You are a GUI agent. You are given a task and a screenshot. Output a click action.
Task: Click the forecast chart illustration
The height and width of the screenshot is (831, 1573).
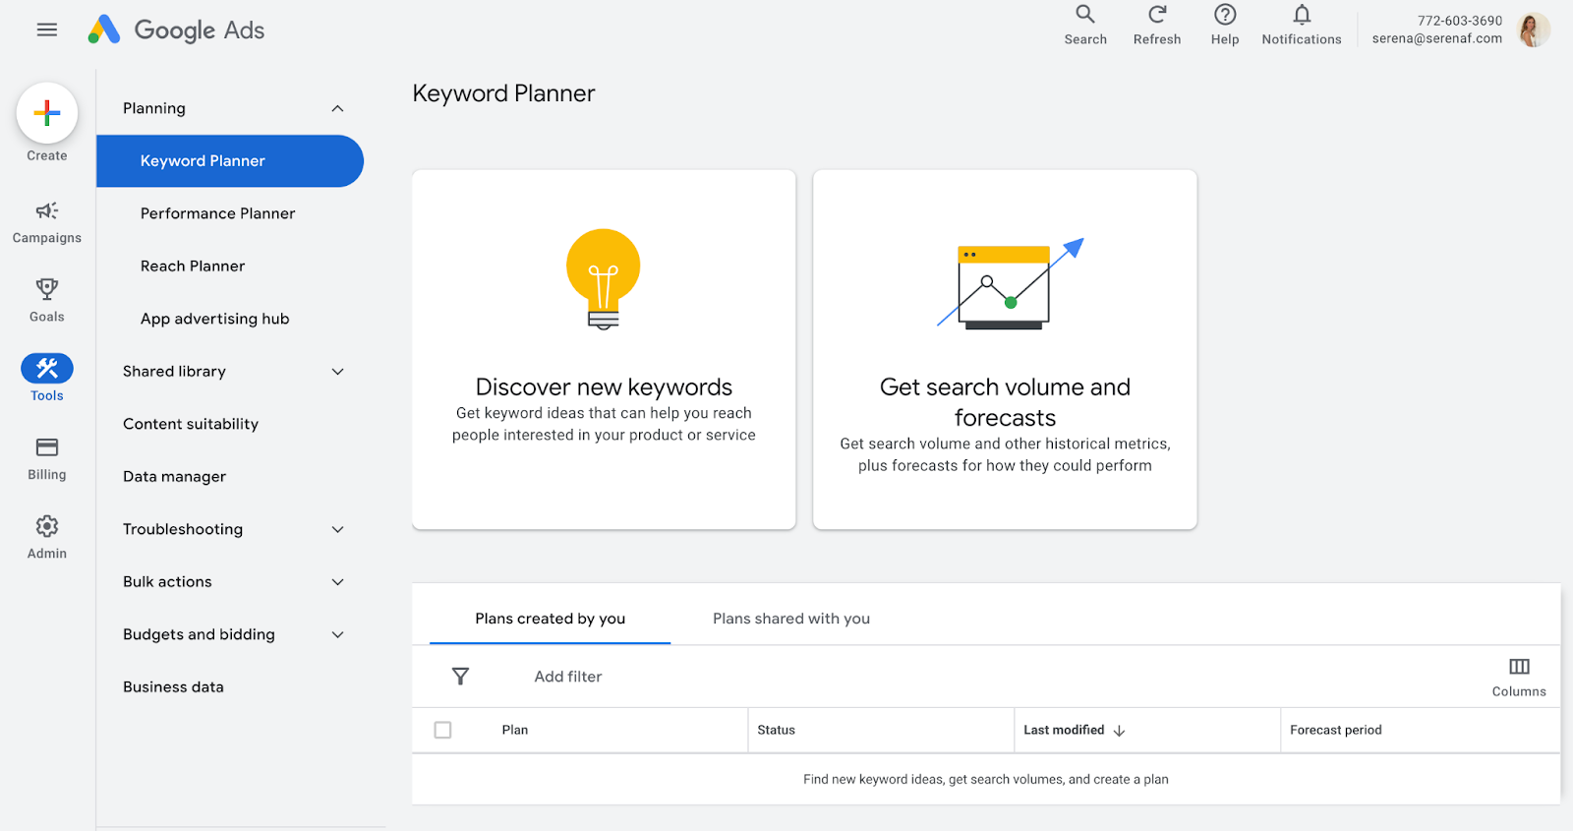1010,283
